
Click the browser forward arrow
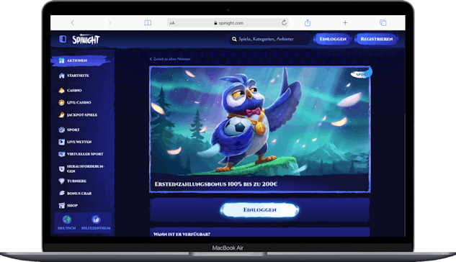click(x=109, y=22)
